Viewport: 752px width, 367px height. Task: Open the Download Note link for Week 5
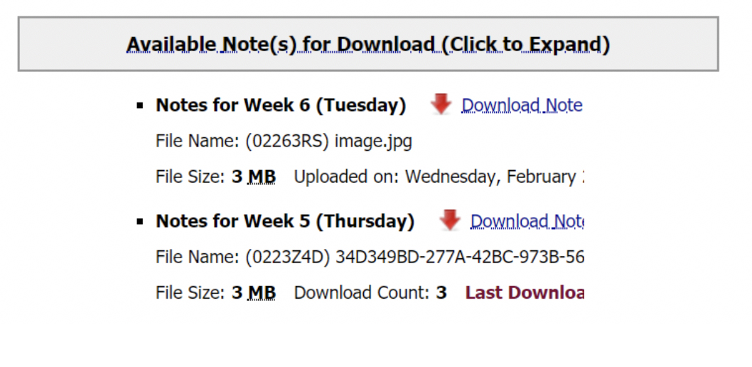tap(527, 221)
